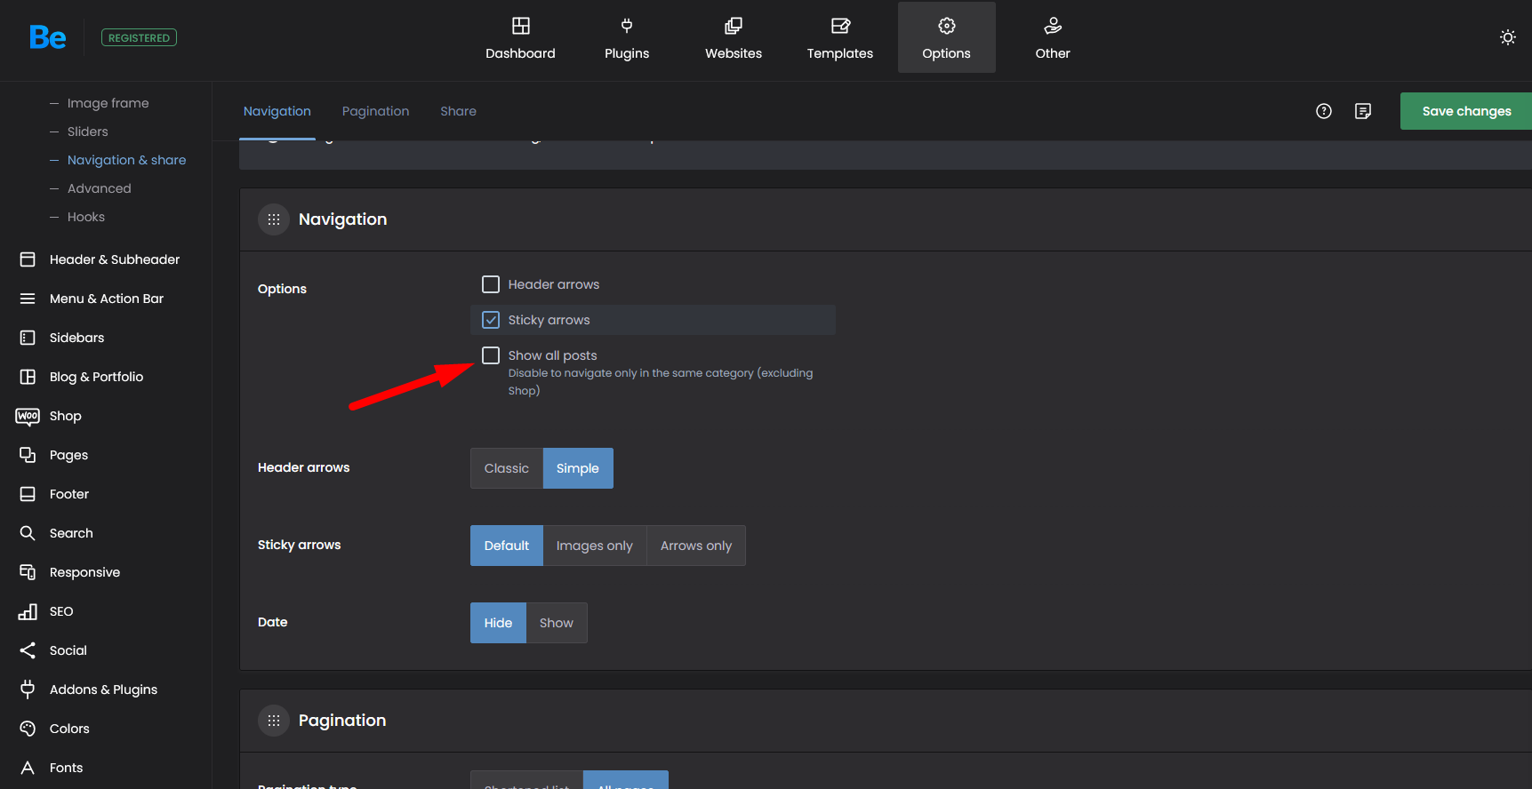Viewport: 1532px width, 789px height.
Task: Open the Fonts settings
Action: coord(66,768)
